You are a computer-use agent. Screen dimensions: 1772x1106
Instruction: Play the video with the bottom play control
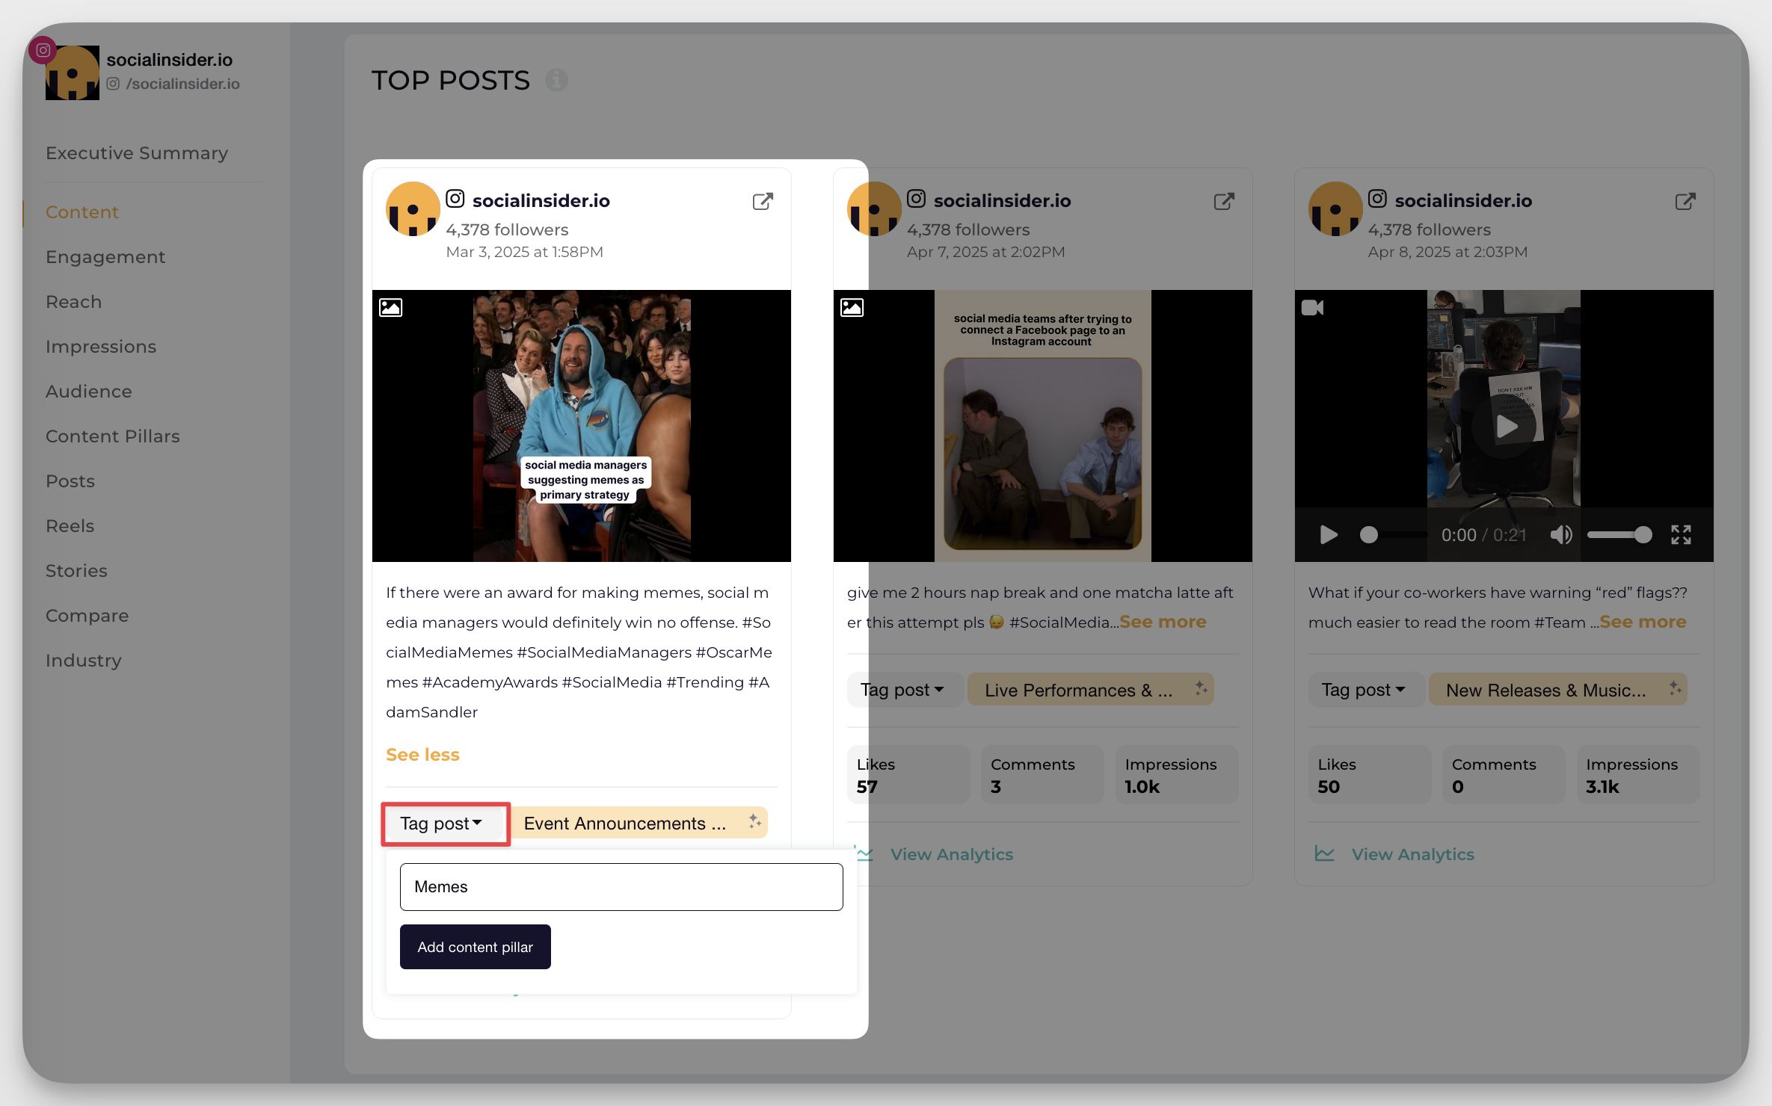click(1329, 535)
